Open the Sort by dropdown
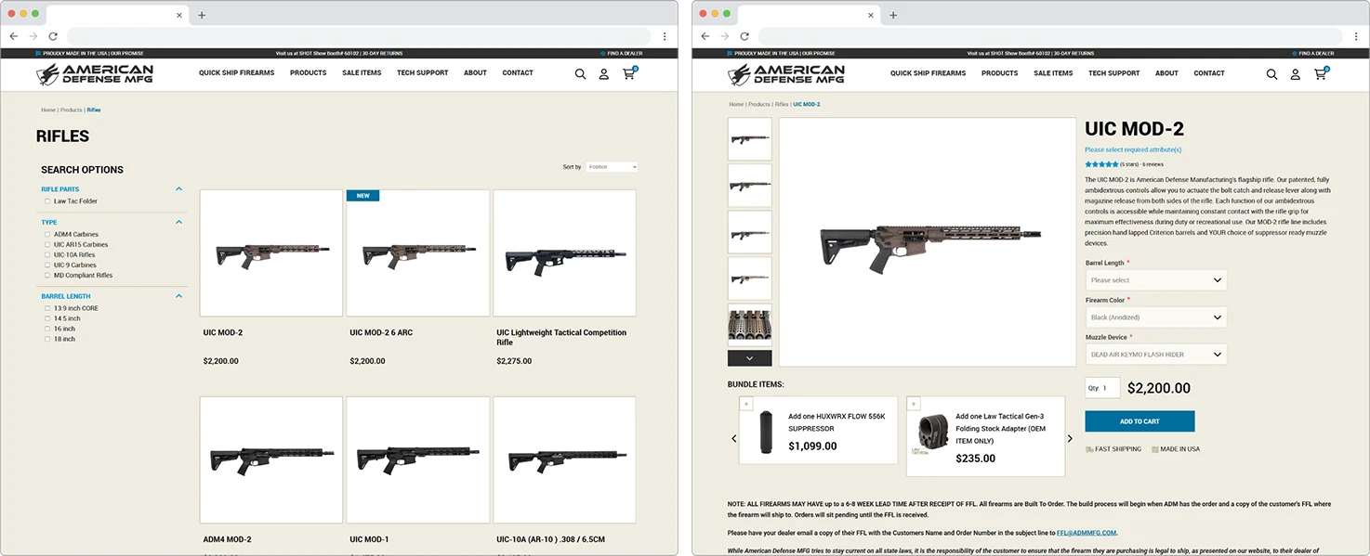This screenshot has height=556, width=1370. tap(611, 167)
